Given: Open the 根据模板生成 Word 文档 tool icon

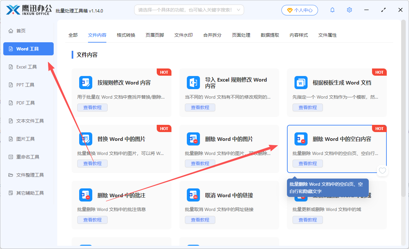Looking at the screenshot, I should [301, 83].
